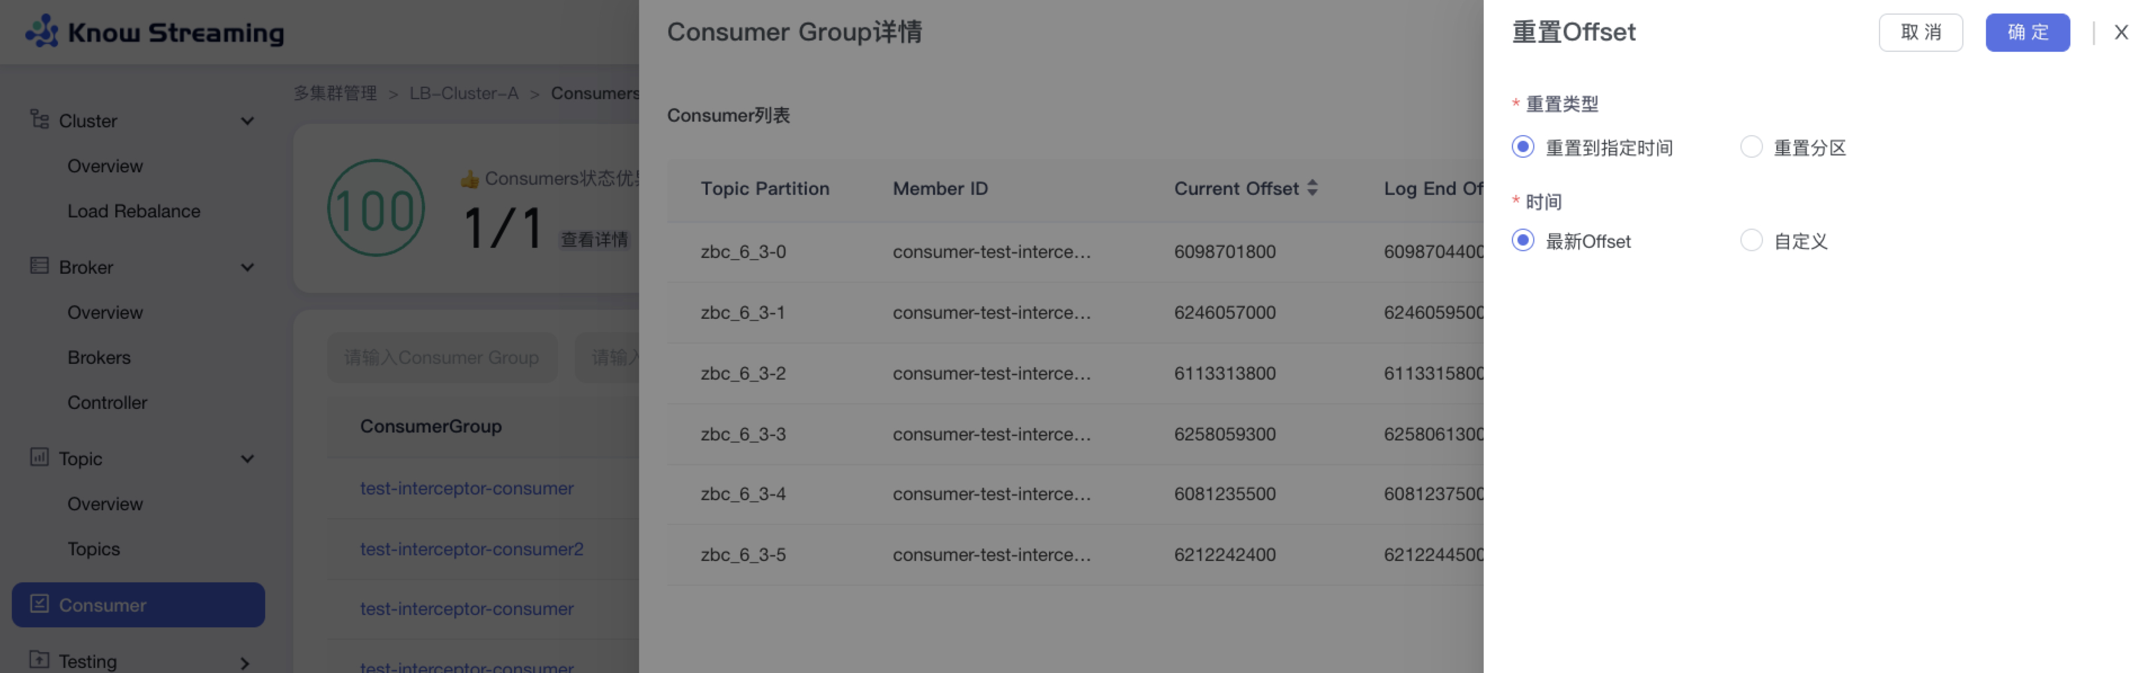Click the Consumer sidebar icon
This screenshot has width=2156, height=673.
39,604
